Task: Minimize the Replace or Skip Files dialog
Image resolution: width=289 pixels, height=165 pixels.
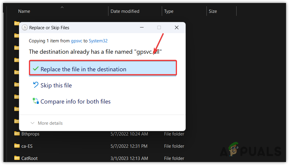Action: pos(142,27)
